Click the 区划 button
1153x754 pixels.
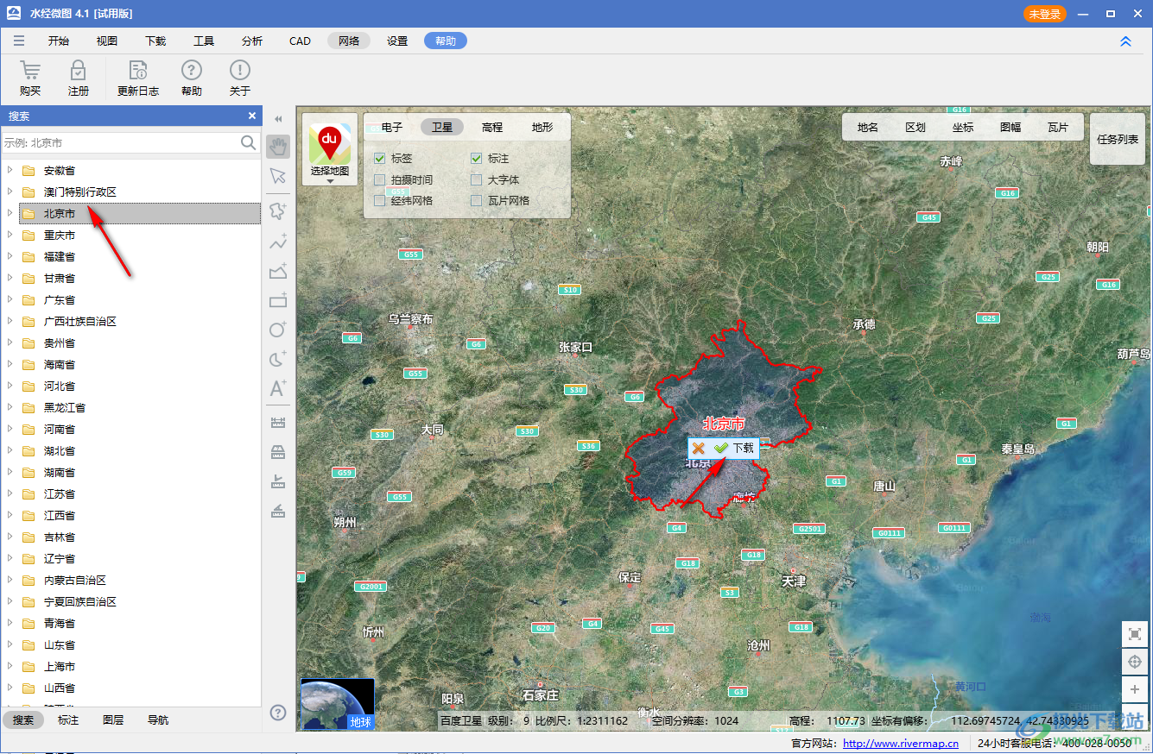(x=915, y=127)
